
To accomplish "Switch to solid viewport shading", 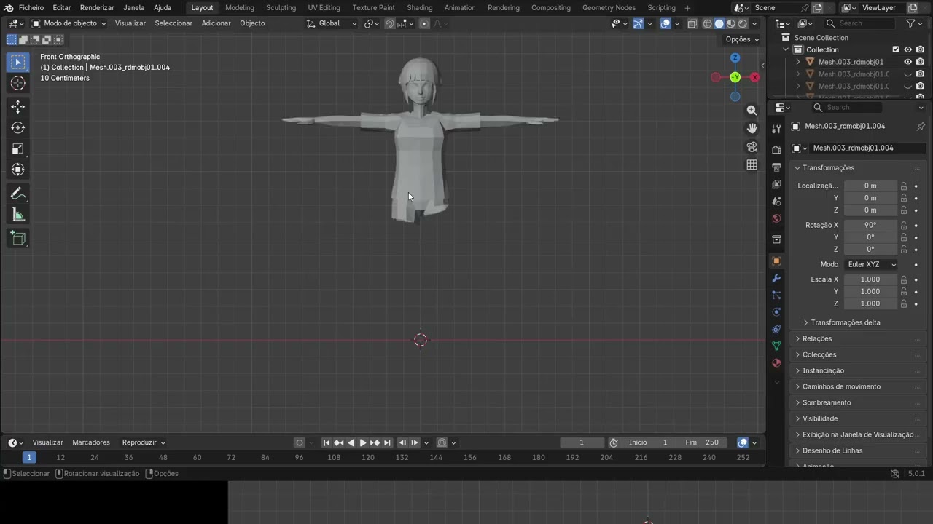I will [x=719, y=23].
